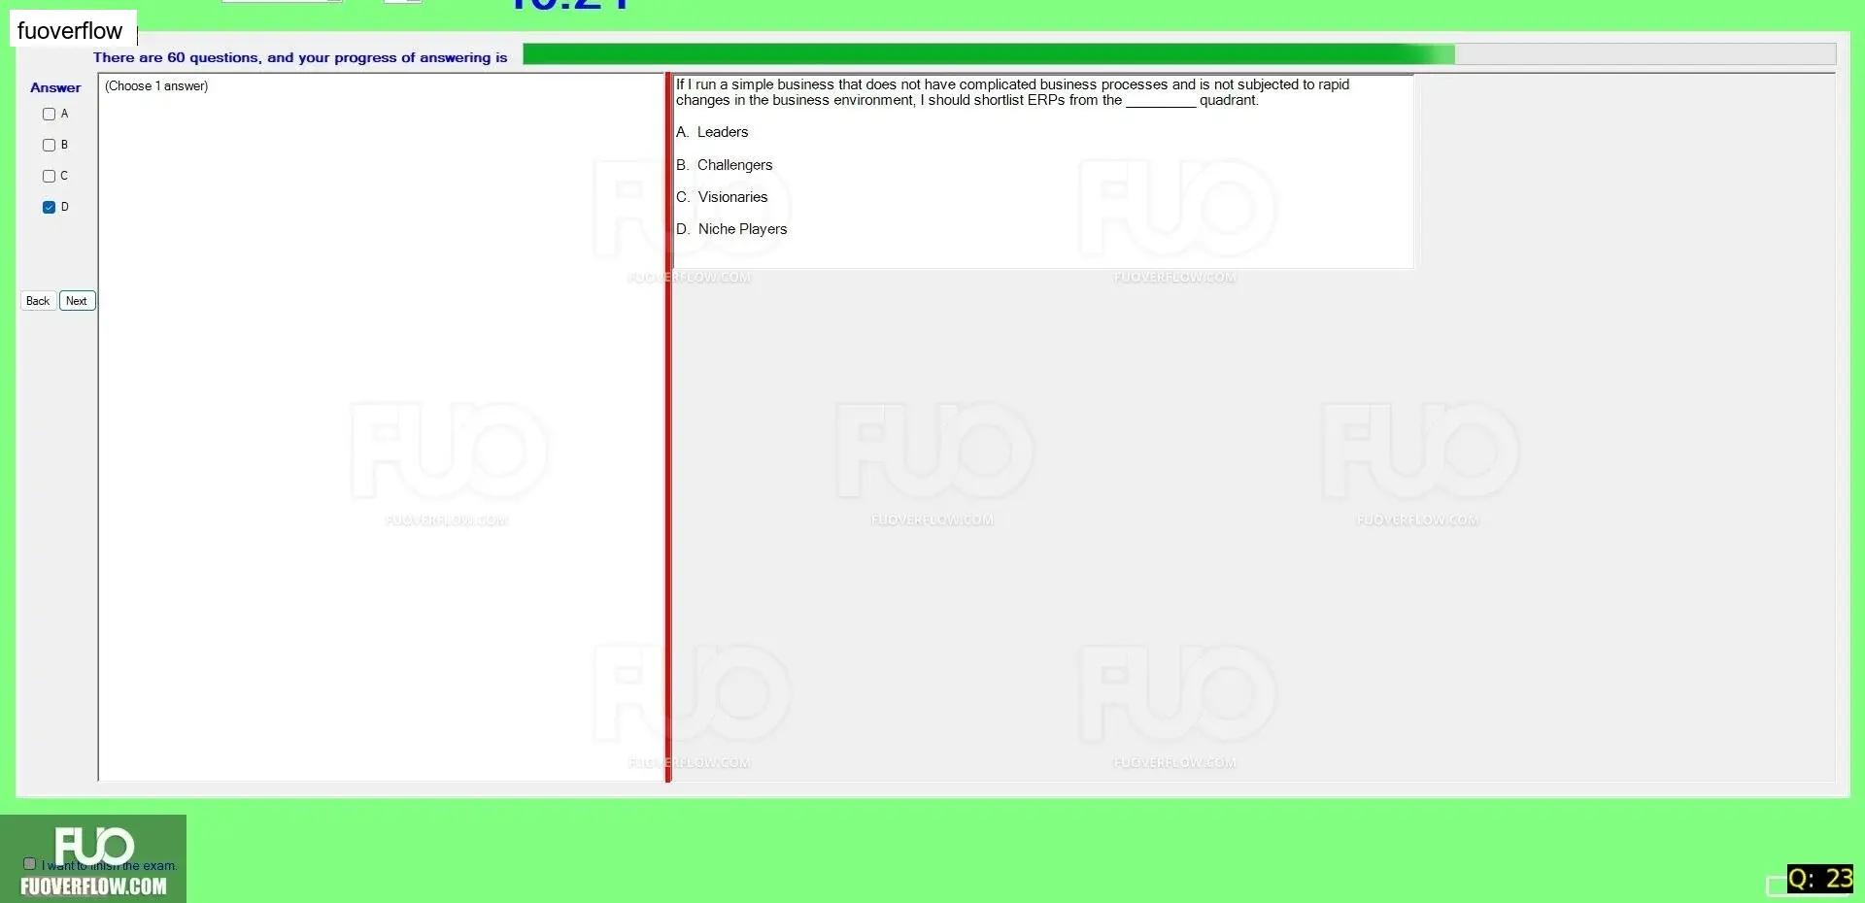Click the 'Answer' heading label
The height and width of the screenshot is (903, 1865).
[x=55, y=87]
